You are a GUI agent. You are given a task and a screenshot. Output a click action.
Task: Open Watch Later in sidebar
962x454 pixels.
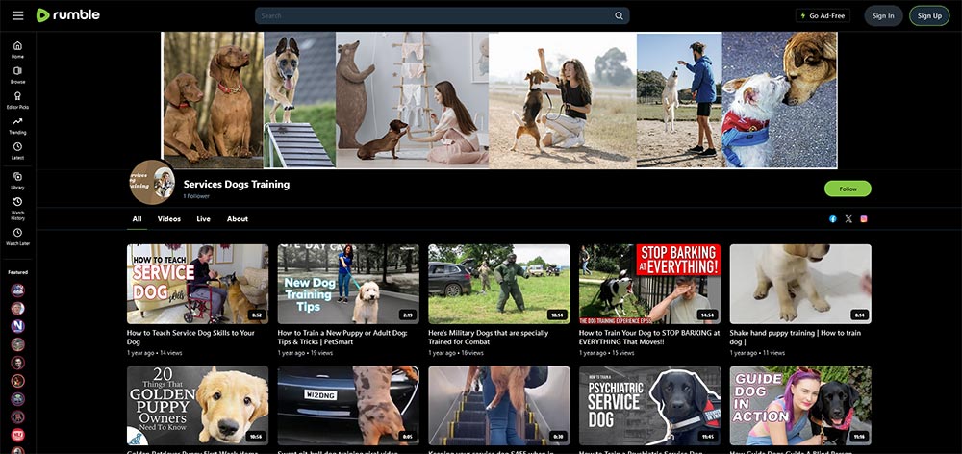click(x=17, y=237)
